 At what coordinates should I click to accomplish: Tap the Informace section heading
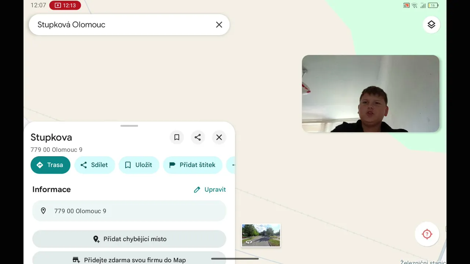51,190
